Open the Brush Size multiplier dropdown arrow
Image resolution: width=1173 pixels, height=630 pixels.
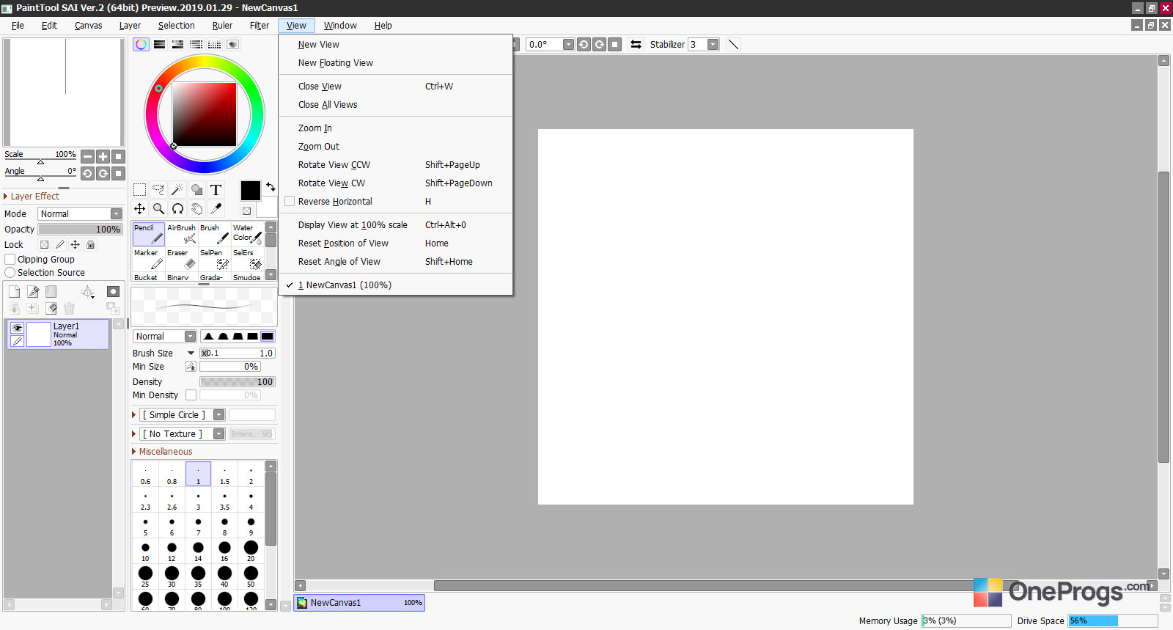pos(191,354)
